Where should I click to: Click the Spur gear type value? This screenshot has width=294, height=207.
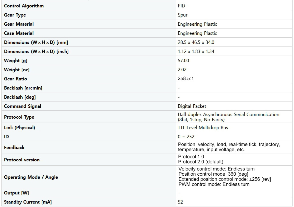[183, 15]
